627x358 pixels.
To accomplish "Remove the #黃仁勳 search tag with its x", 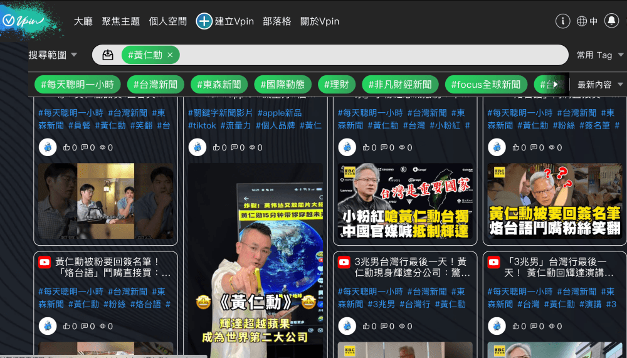I will click(171, 55).
